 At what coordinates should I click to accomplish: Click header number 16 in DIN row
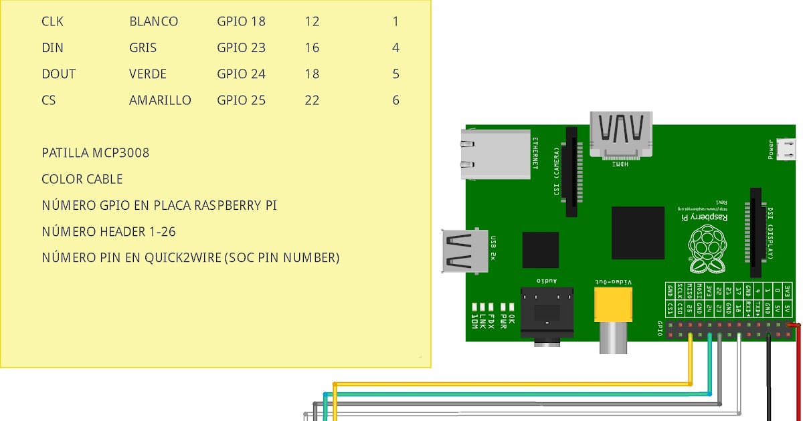pos(312,47)
